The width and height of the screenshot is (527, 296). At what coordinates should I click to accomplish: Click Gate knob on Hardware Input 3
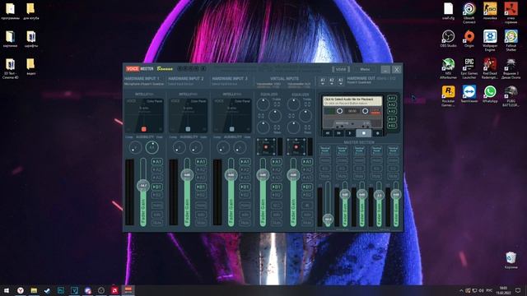(240, 147)
